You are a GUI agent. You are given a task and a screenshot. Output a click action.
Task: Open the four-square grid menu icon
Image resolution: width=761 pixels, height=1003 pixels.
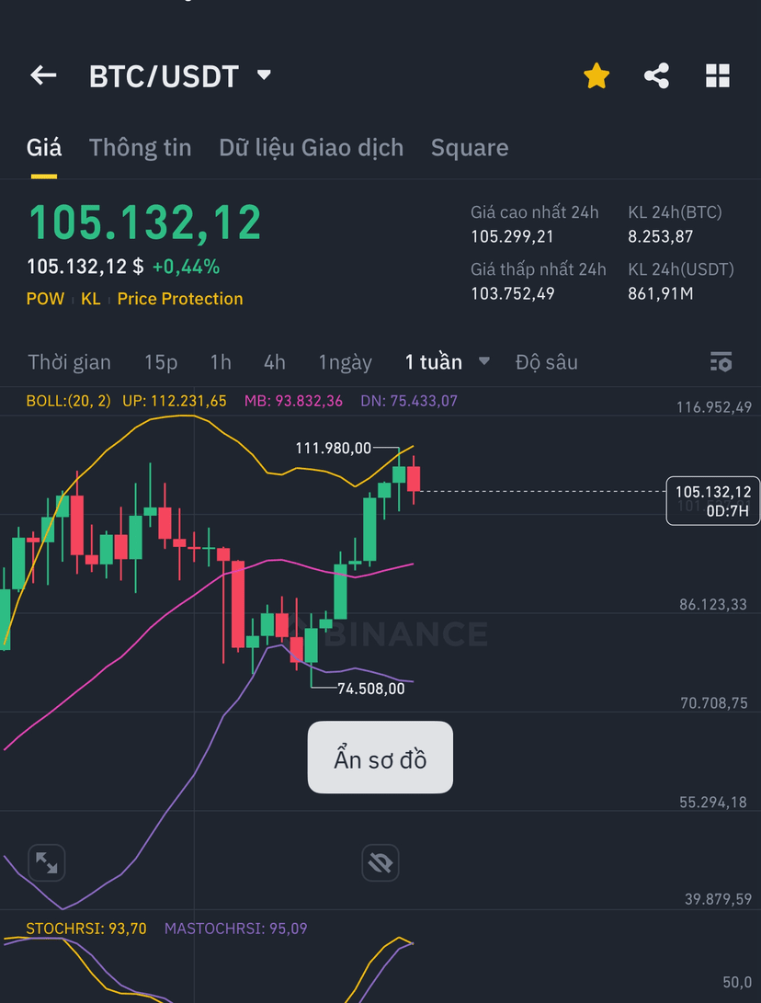click(x=718, y=75)
